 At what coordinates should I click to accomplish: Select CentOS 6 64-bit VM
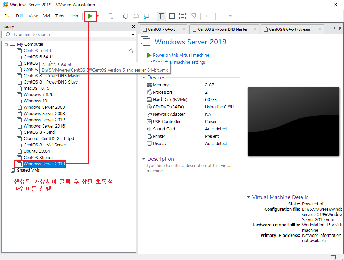point(39,57)
